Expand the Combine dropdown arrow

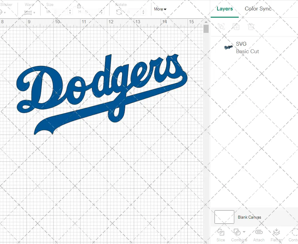pos(244,232)
